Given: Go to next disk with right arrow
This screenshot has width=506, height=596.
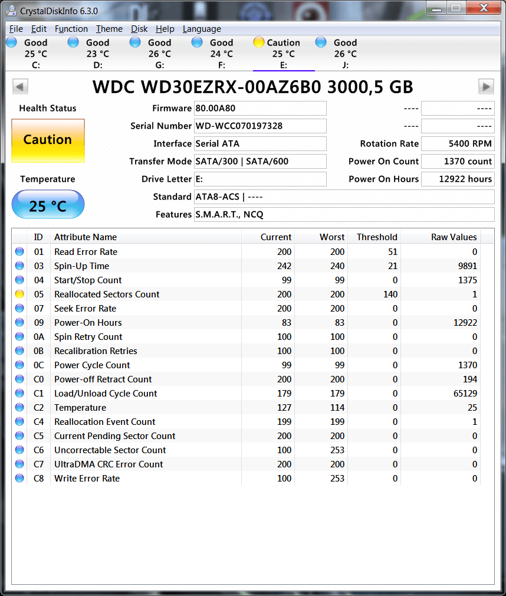Looking at the screenshot, I should 486,87.
